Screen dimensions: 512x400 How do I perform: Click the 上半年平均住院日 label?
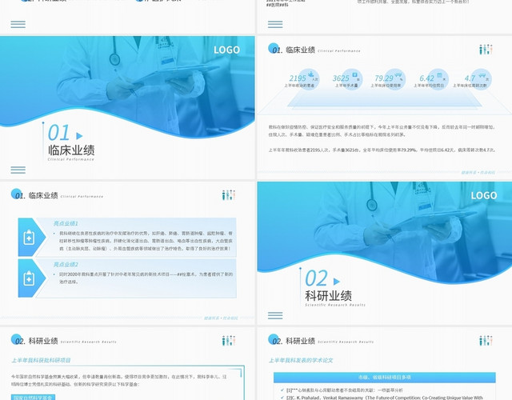(x=429, y=86)
